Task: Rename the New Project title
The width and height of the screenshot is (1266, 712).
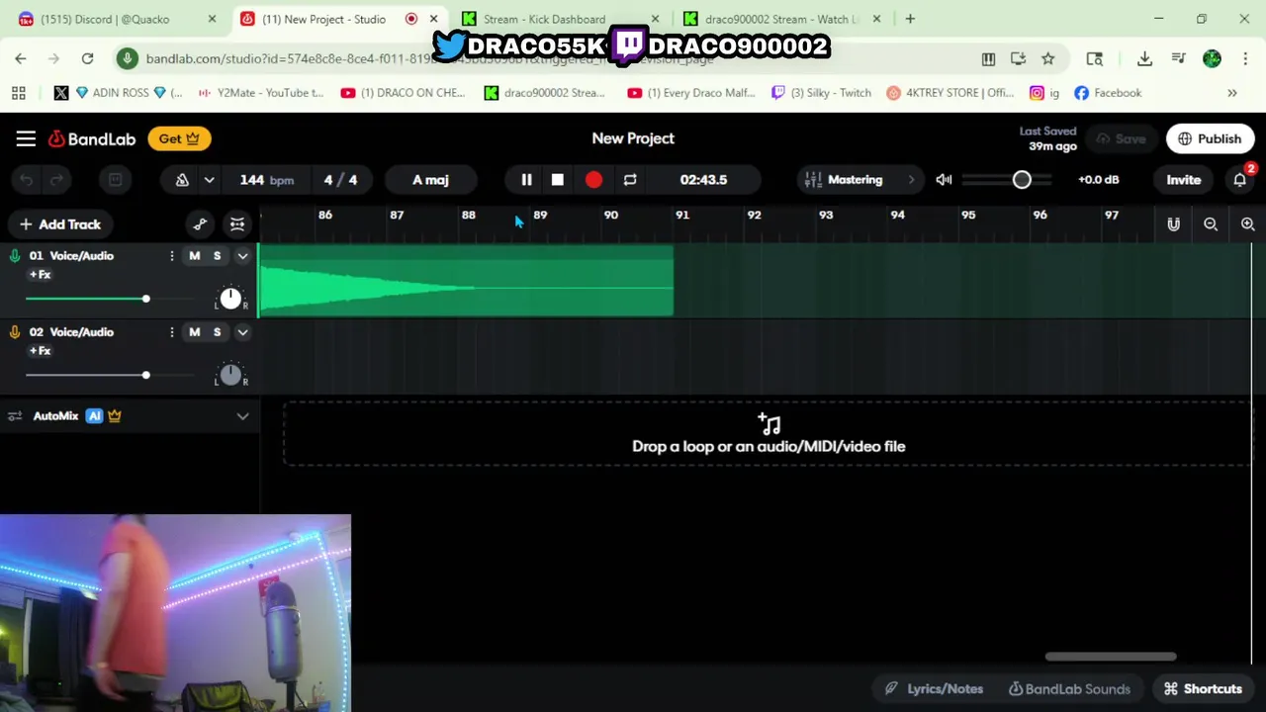Action: (x=633, y=138)
